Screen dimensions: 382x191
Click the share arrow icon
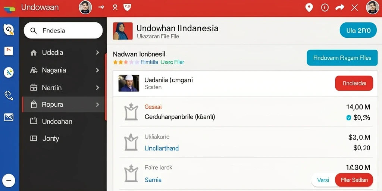click(339, 8)
